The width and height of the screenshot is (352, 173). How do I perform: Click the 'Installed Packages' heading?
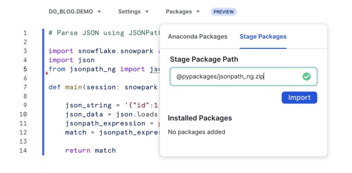(x=200, y=118)
